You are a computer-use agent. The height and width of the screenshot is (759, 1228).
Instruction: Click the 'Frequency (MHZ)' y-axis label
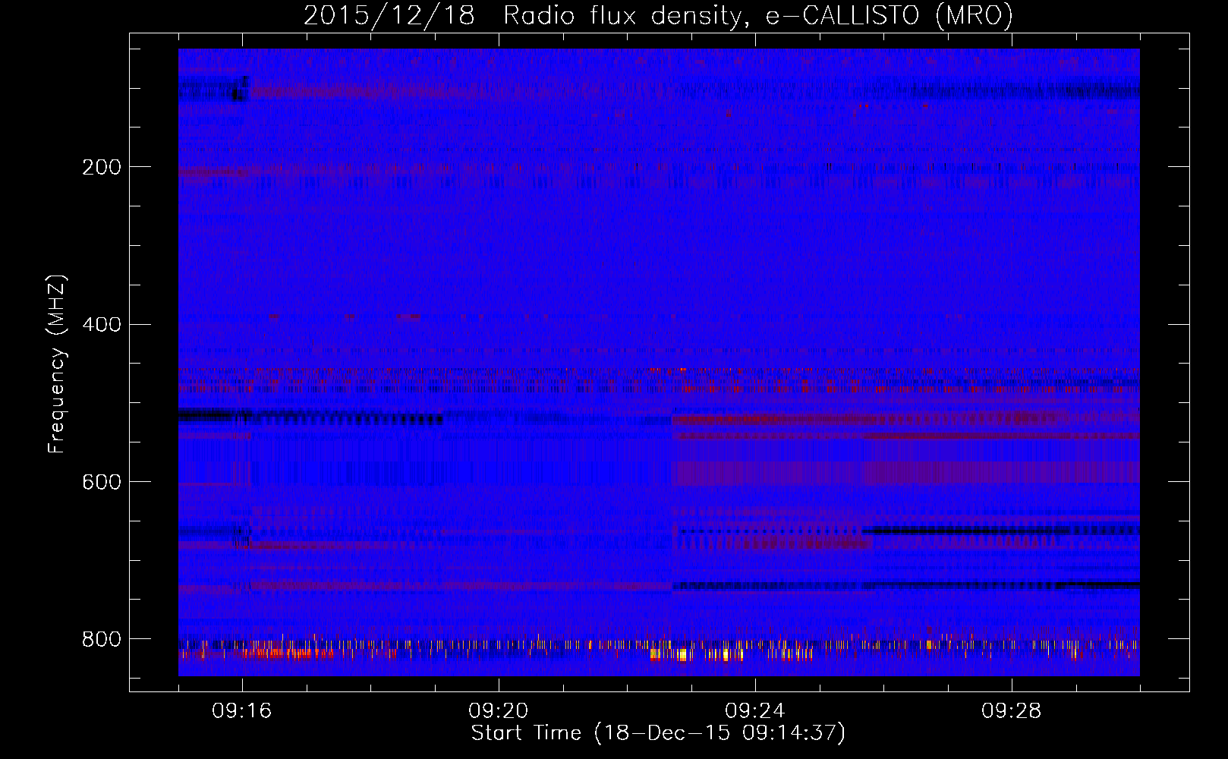[x=57, y=364]
